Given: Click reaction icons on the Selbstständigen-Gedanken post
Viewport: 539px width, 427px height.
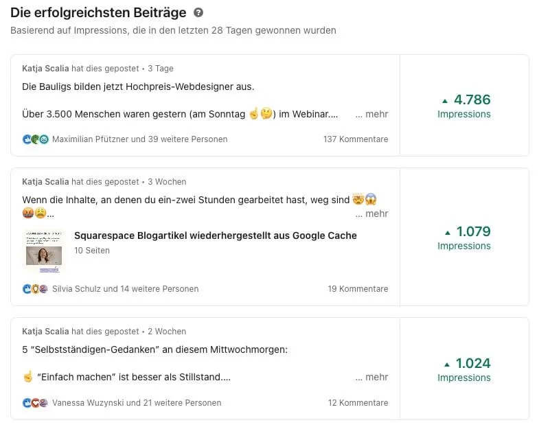Looking at the screenshot, I should [x=36, y=402].
